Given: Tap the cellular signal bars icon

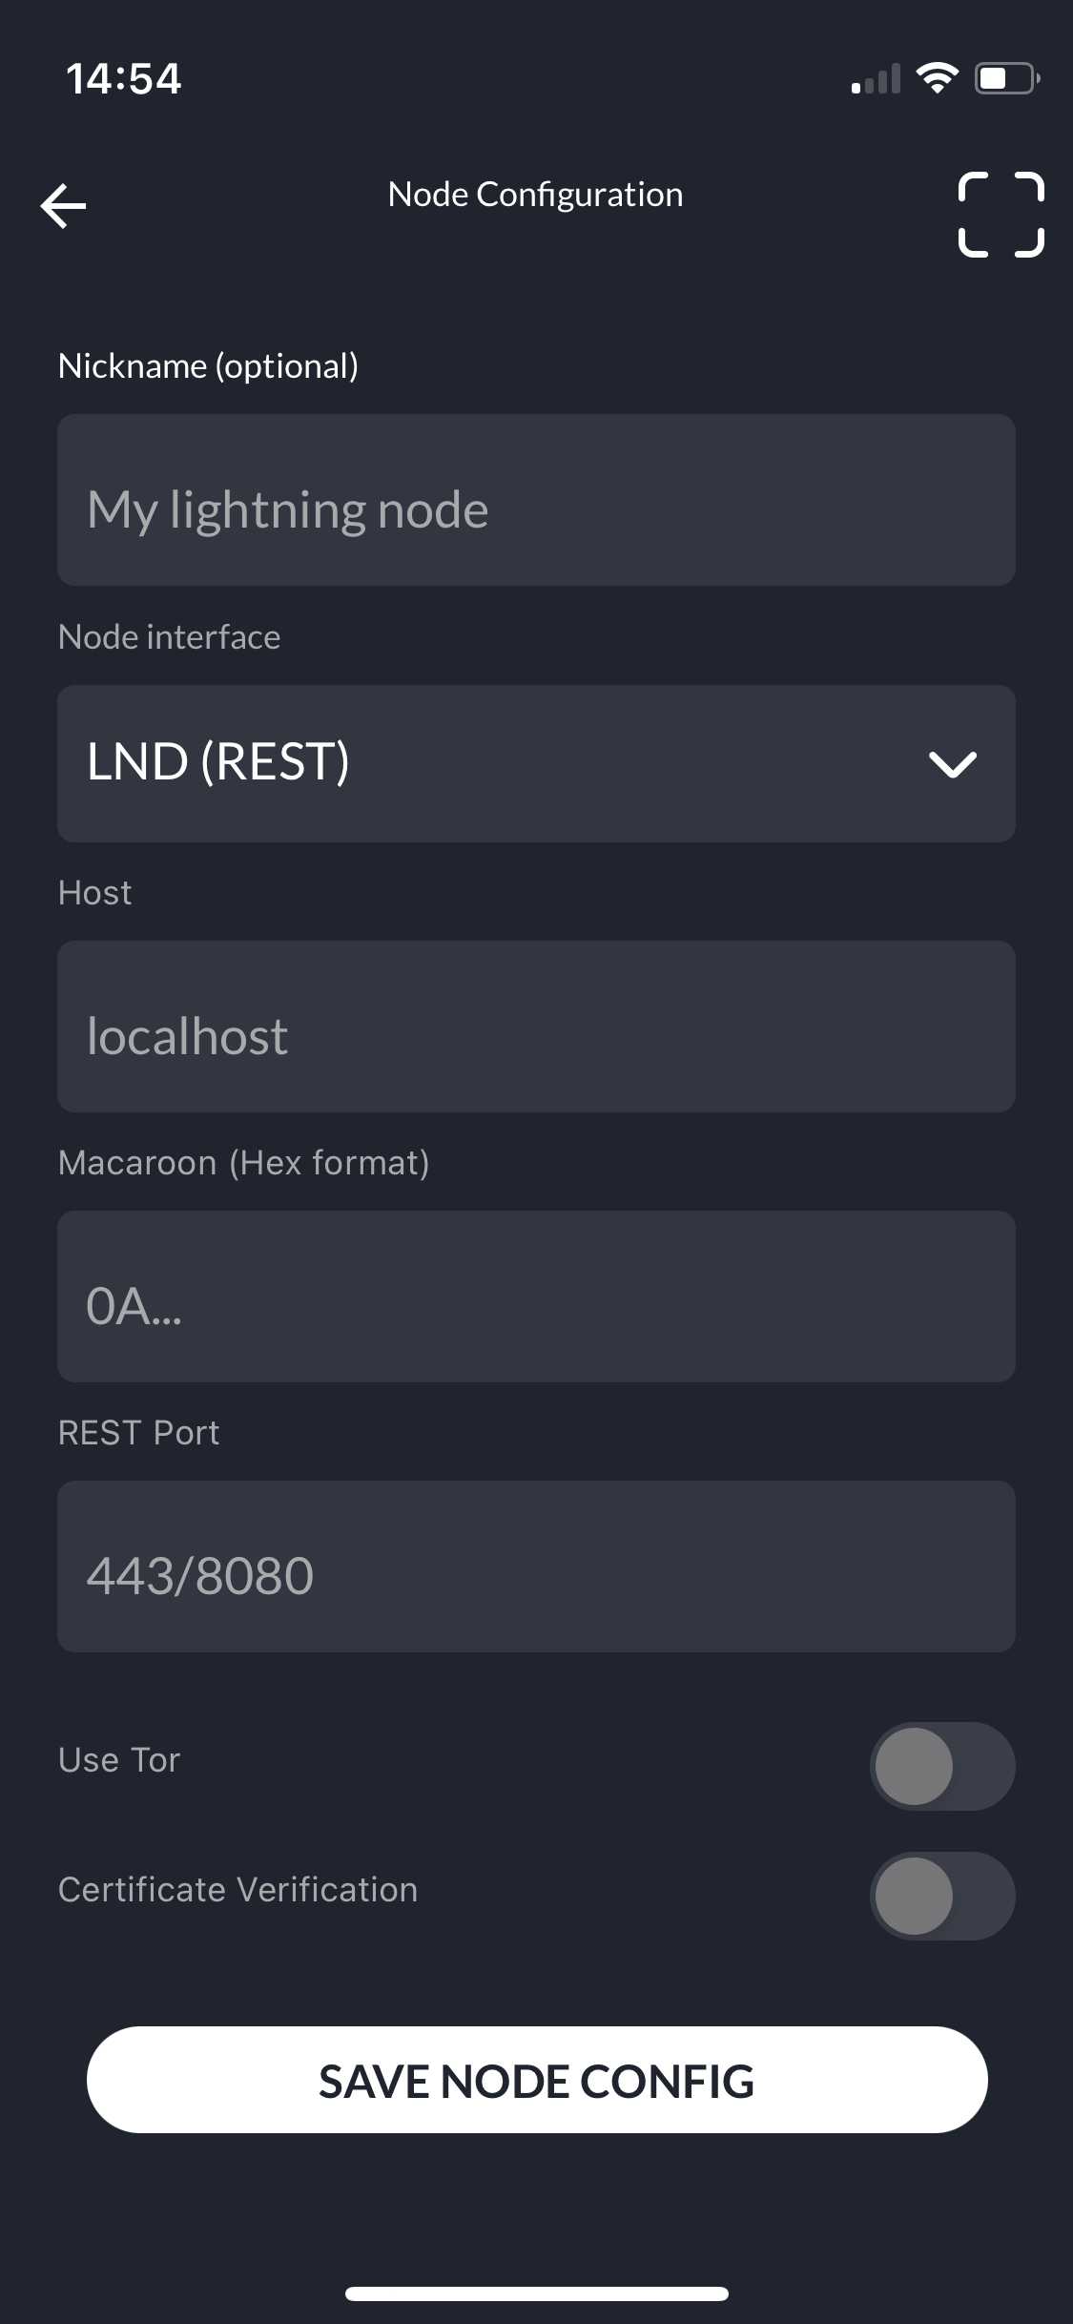Looking at the screenshot, I should click(876, 79).
